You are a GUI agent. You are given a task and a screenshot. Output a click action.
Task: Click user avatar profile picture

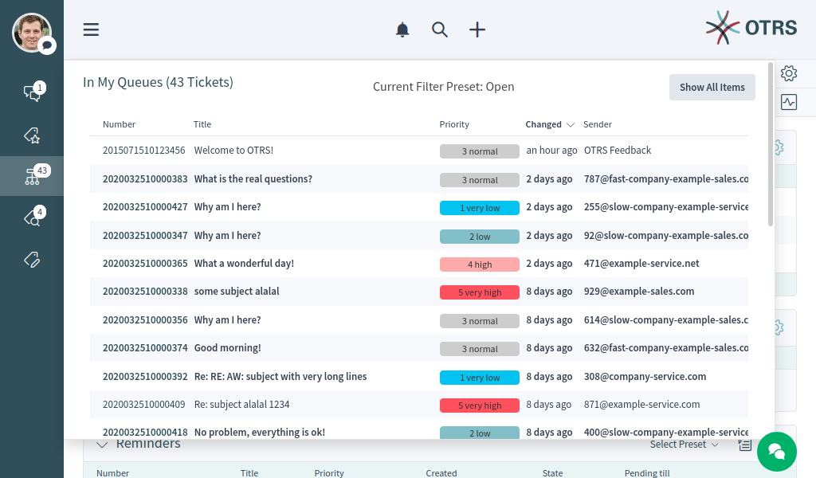[x=31, y=33]
